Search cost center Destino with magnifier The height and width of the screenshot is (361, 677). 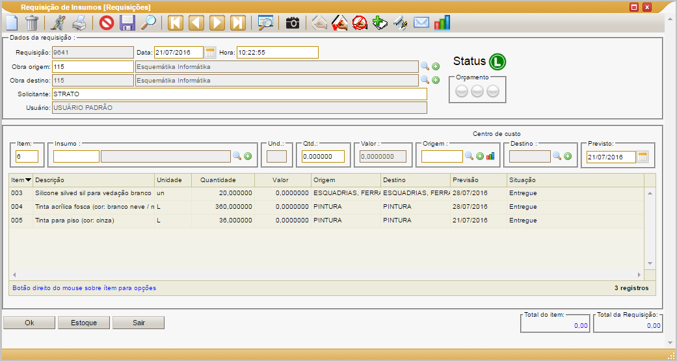click(557, 156)
